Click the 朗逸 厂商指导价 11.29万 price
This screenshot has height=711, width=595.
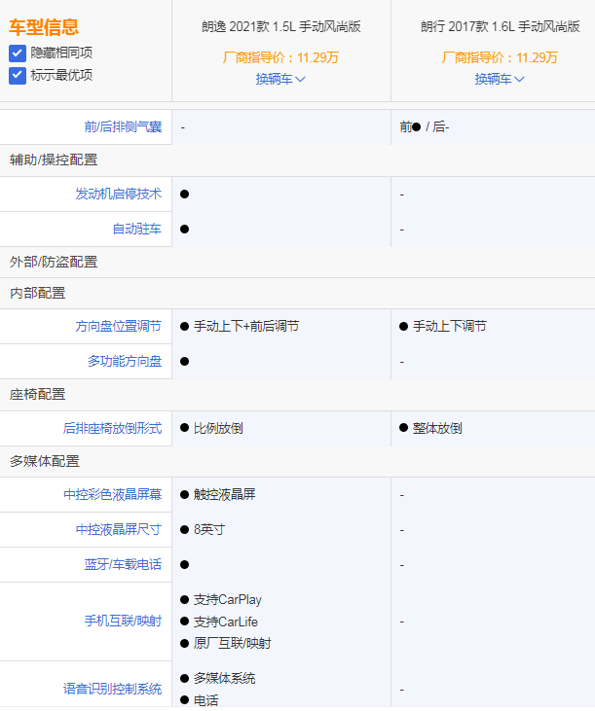[280, 57]
